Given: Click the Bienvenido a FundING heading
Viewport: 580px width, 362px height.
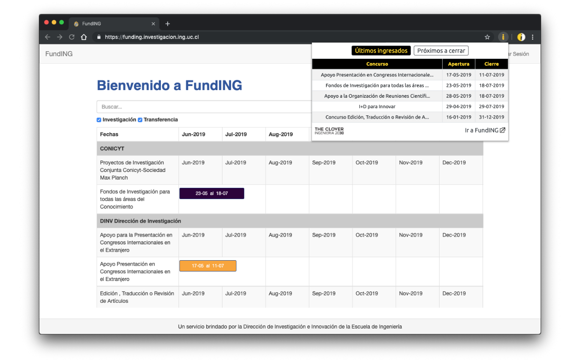Looking at the screenshot, I should pos(169,85).
